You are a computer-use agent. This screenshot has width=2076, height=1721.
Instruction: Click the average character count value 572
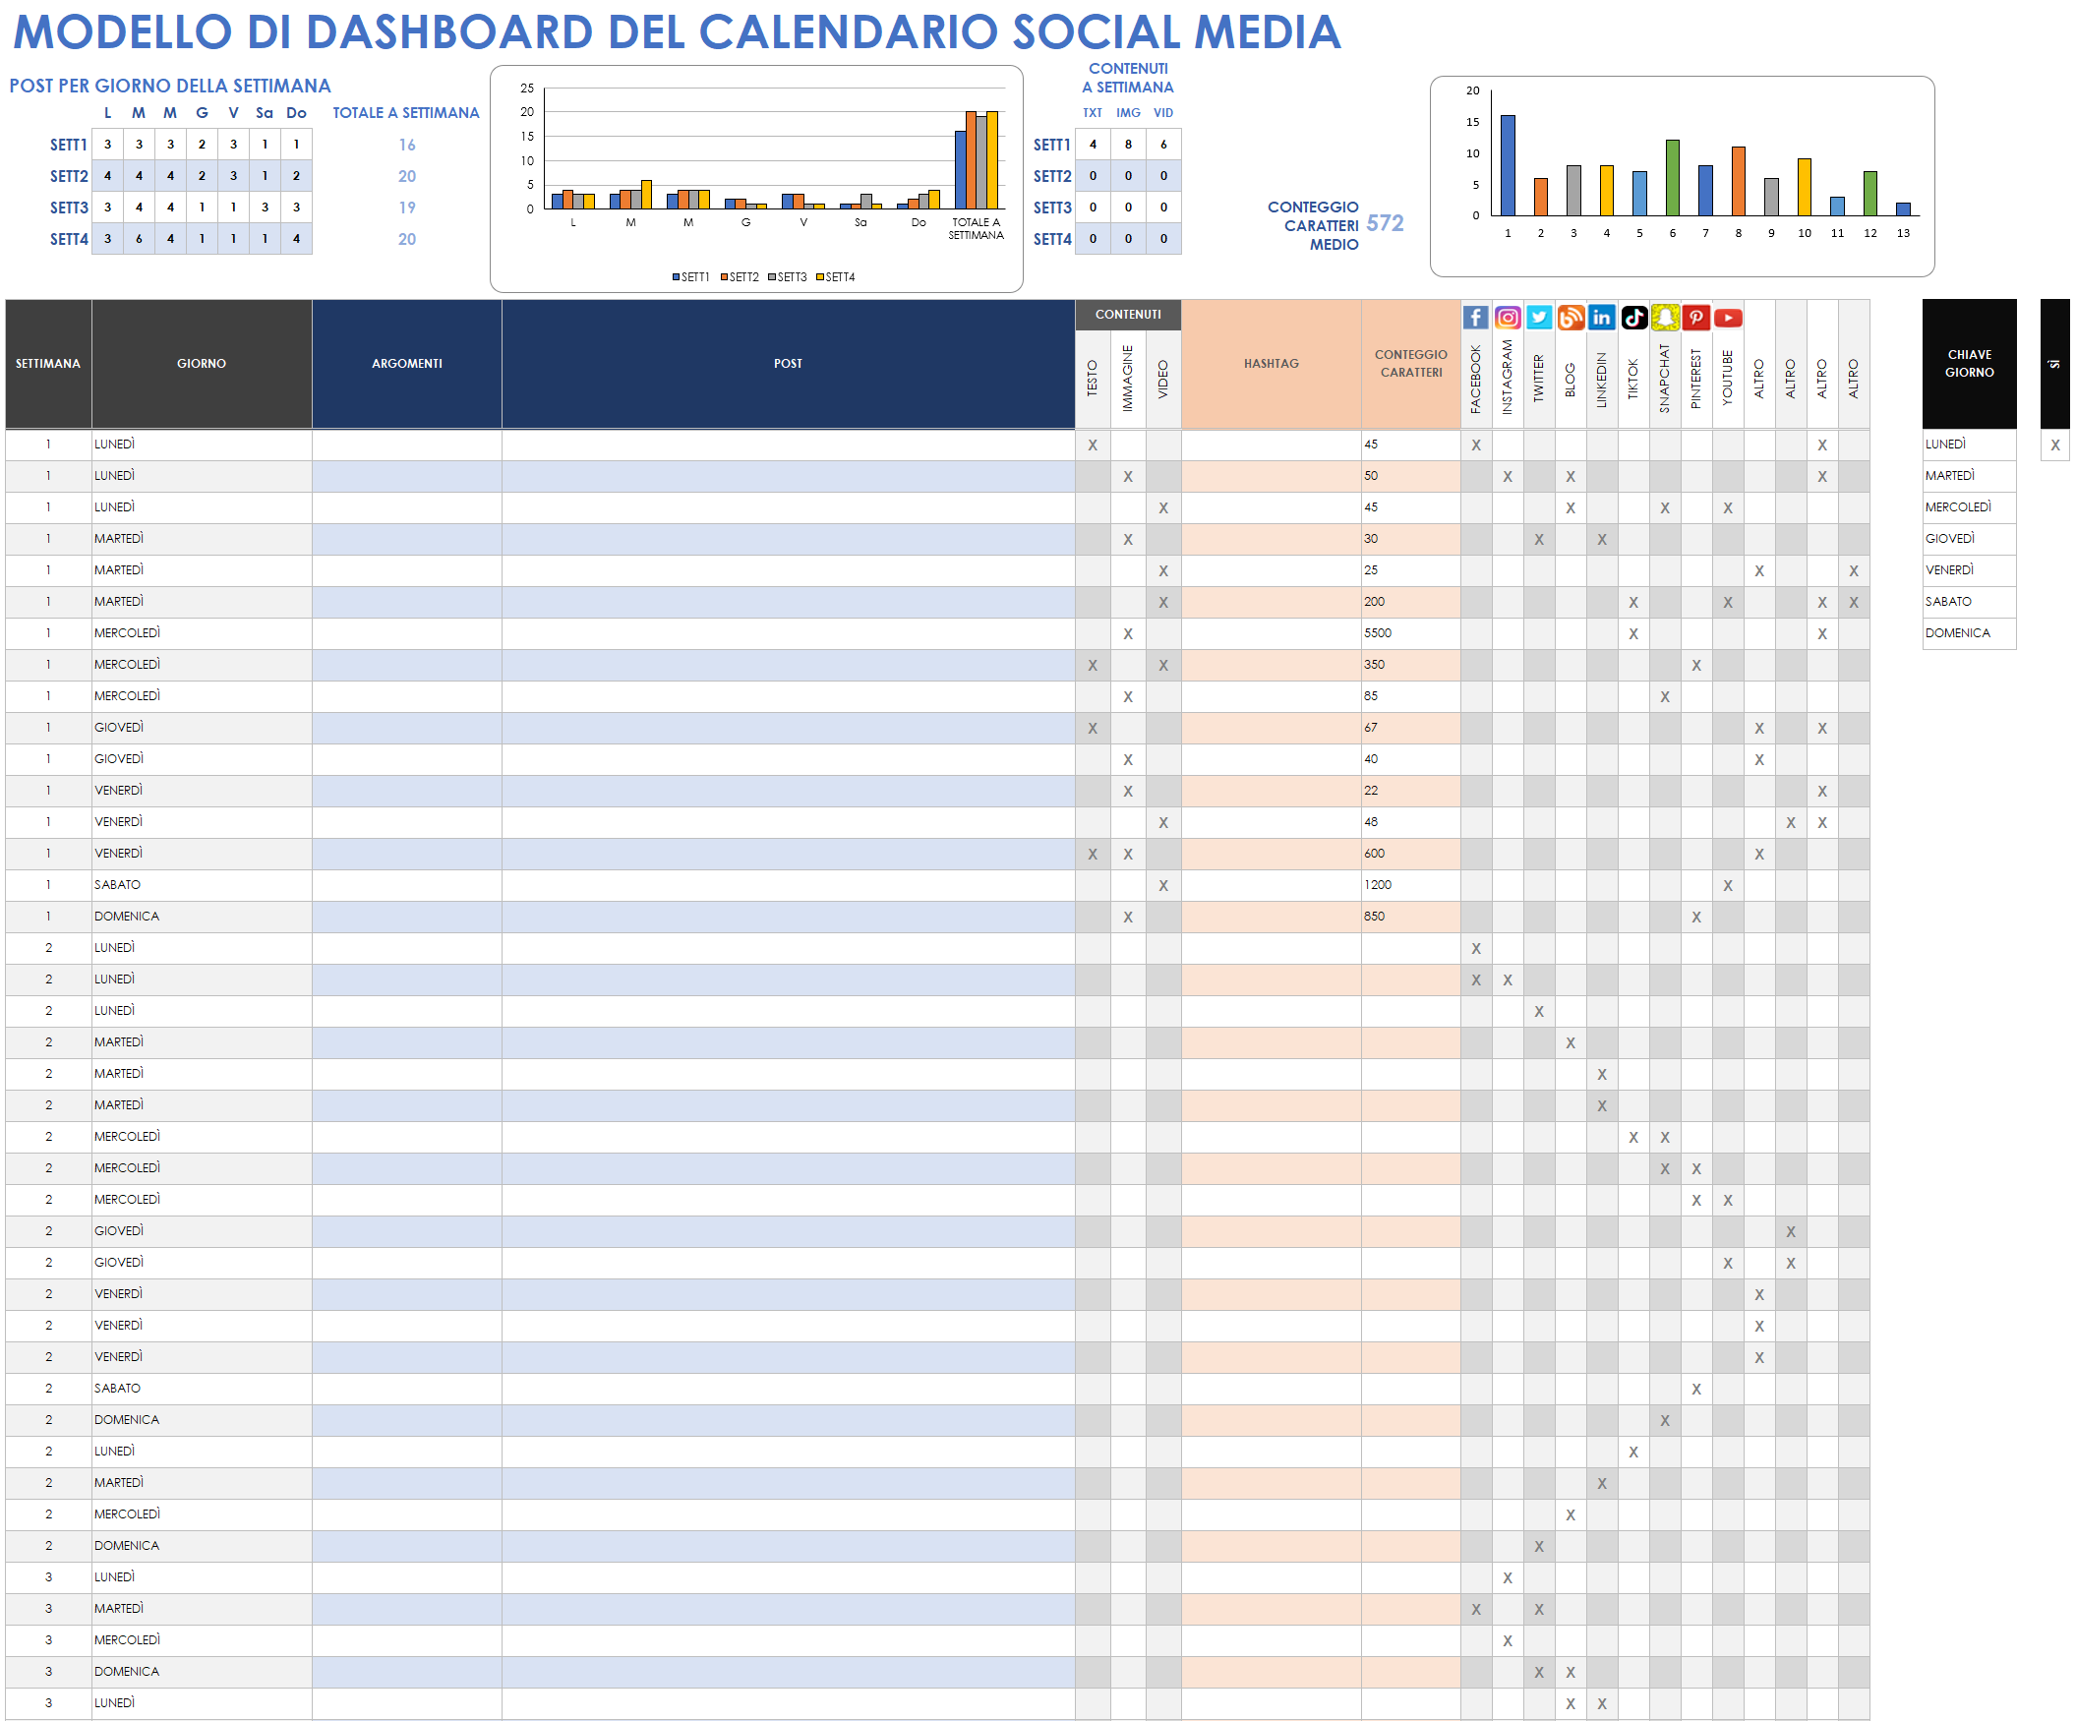[x=1385, y=223]
